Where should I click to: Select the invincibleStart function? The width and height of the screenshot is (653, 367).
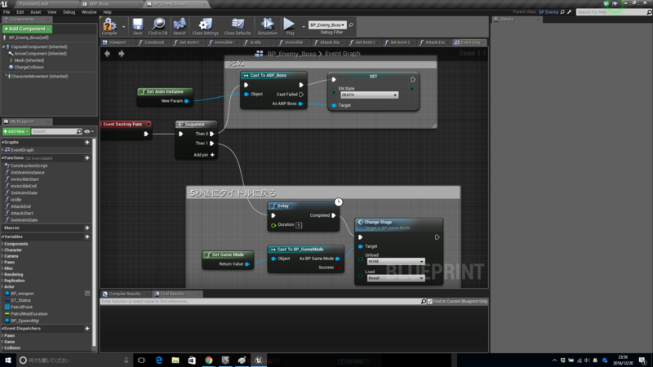(x=24, y=179)
